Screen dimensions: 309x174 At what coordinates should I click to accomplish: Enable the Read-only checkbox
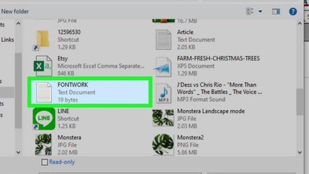[x=44, y=162]
